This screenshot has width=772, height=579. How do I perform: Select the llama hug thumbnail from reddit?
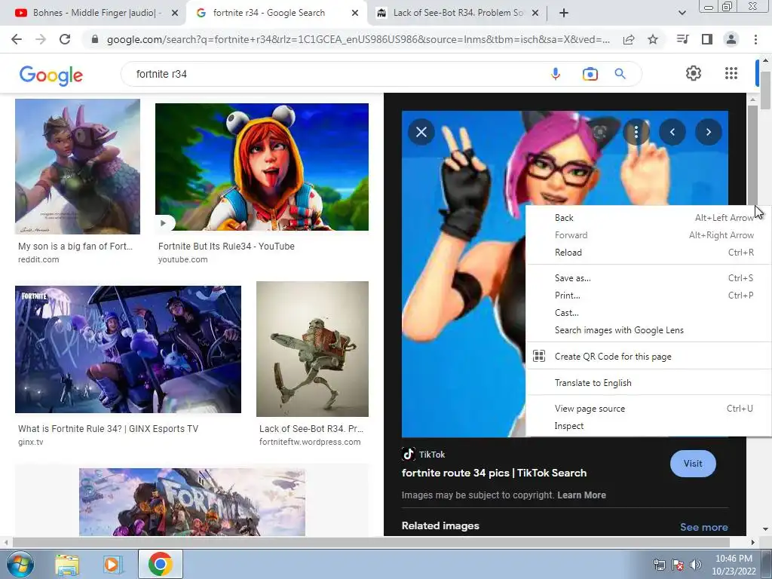click(x=78, y=167)
